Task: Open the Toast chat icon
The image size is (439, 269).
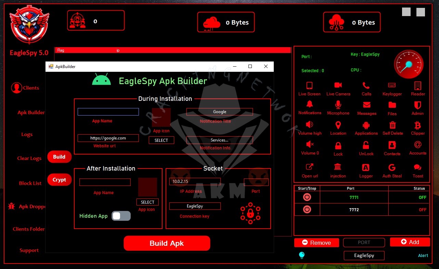Action: coord(417,167)
